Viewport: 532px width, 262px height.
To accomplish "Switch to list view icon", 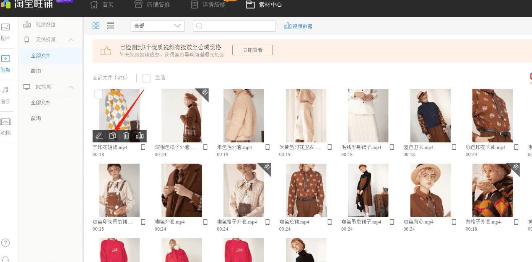I will pos(111,26).
